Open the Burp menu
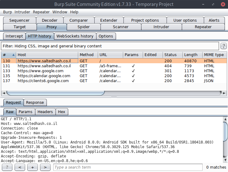The image size is (228, 172). coord(7,12)
